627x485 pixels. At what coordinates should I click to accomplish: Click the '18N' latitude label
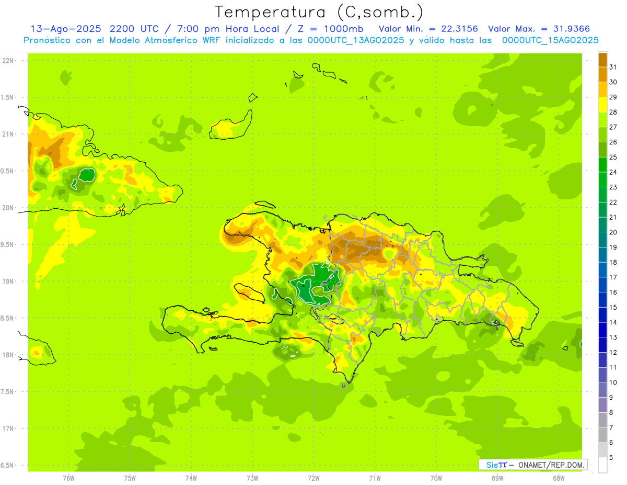(x=7, y=355)
